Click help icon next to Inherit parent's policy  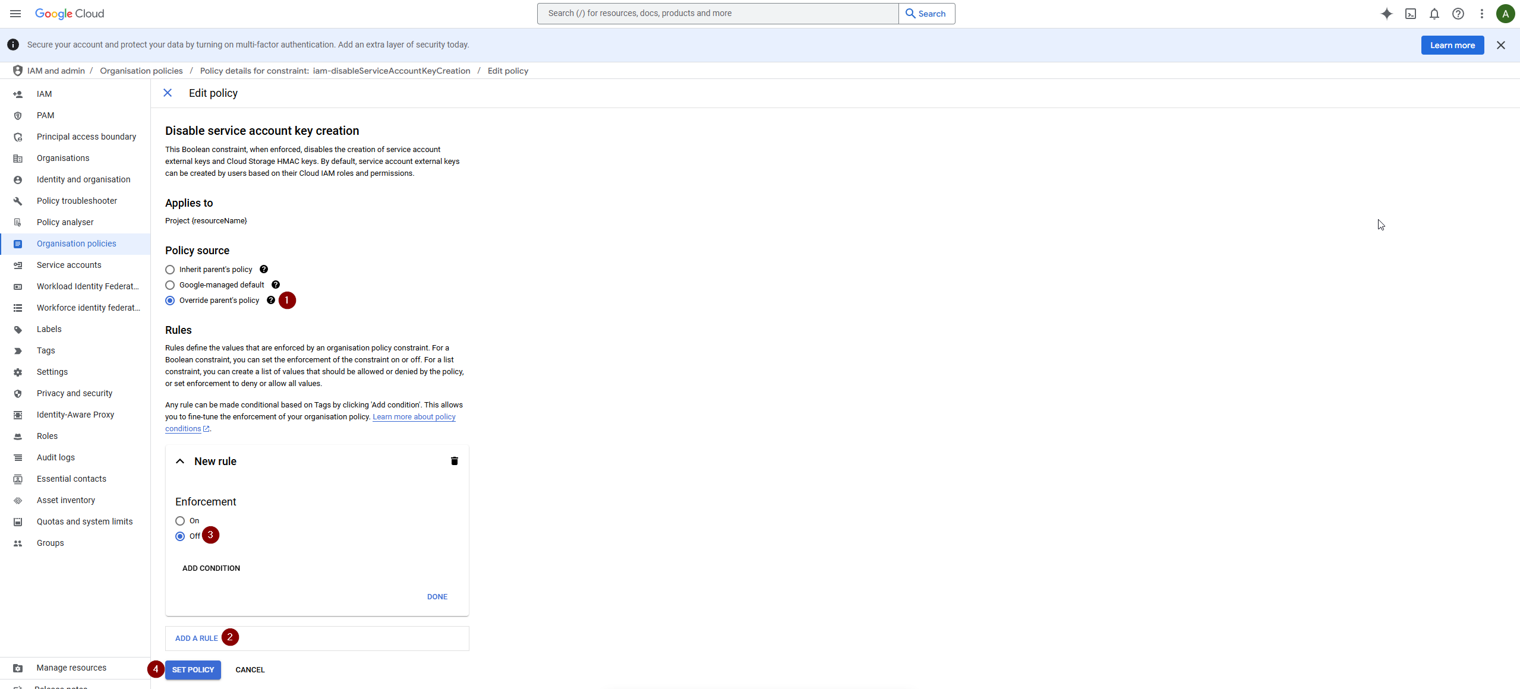(x=264, y=269)
